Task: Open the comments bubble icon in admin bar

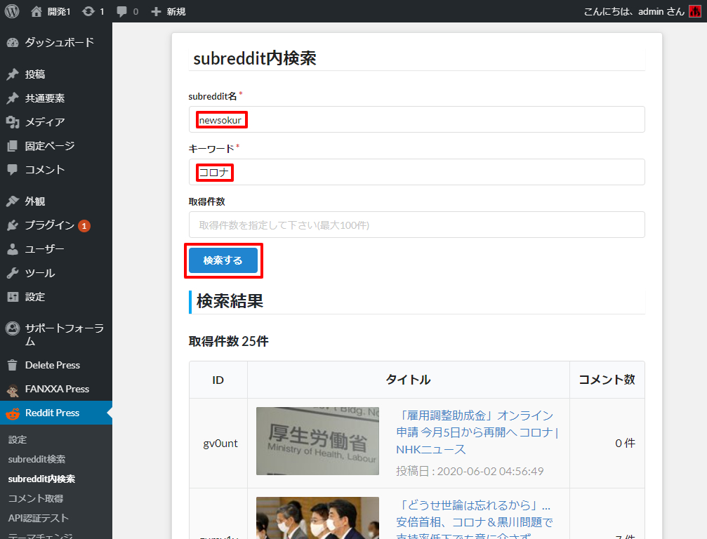Action: [x=121, y=11]
